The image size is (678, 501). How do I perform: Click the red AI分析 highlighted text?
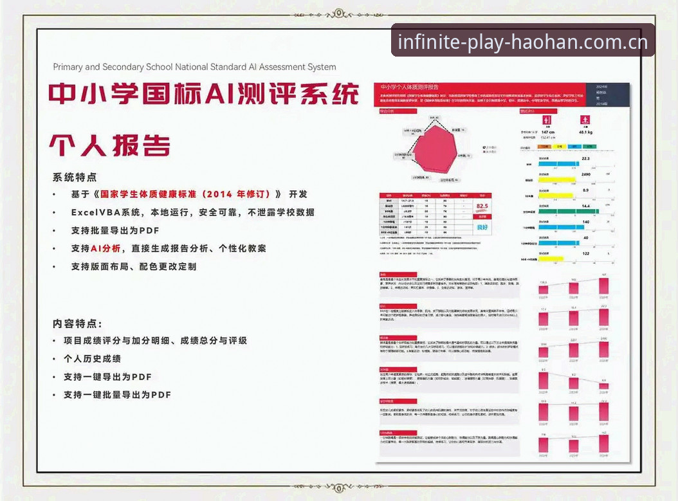pyautogui.click(x=105, y=248)
